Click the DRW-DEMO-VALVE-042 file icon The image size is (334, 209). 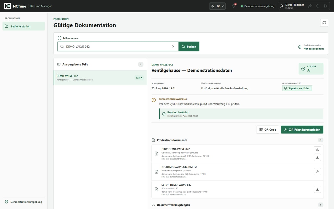click(157, 154)
